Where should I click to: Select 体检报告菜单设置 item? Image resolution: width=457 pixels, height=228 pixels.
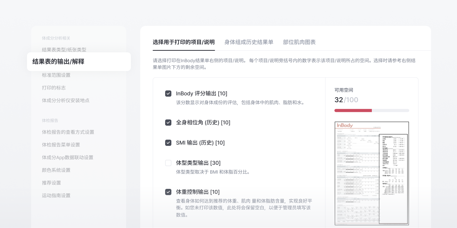point(61,145)
